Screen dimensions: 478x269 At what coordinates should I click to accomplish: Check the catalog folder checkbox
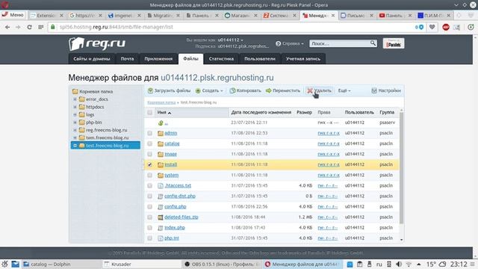click(x=149, y=143)
